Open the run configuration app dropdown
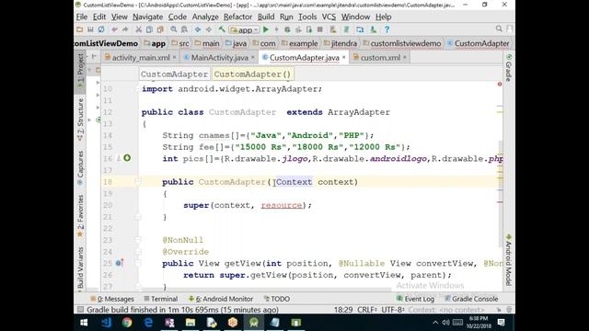 pyautogui.click(x=245, y=29)
